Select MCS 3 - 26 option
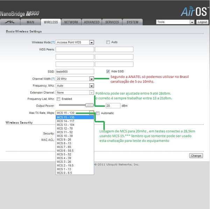The height and width of the screenshot is (209, 210). pos(75,162)
